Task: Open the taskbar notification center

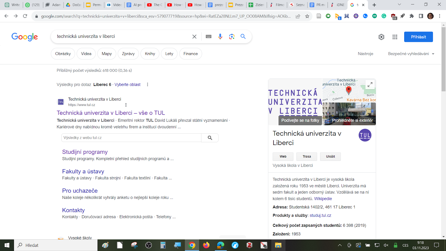Action: pos(437,245)
